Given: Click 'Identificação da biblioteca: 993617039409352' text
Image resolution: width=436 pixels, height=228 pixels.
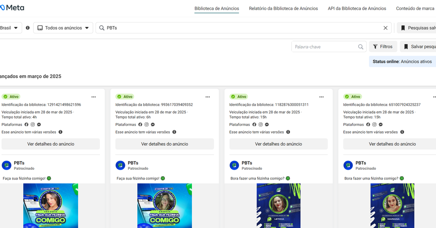Looking at the screenshot, I should [x=154, y=105].
